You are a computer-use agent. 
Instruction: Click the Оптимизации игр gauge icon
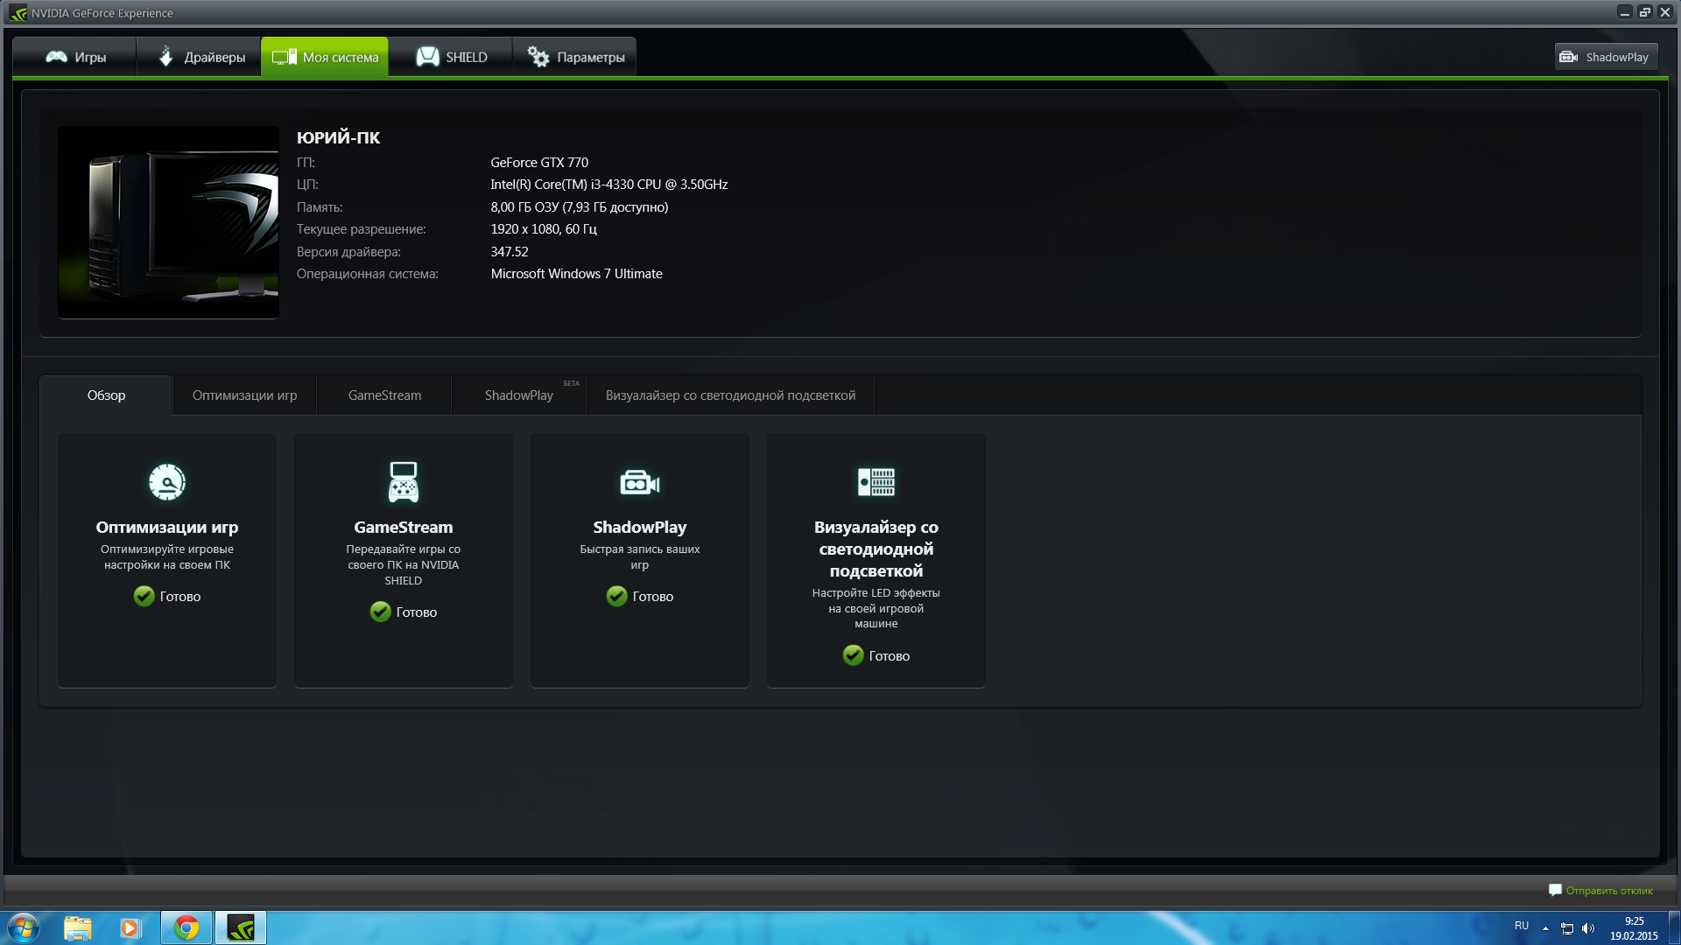click(167, 482)
